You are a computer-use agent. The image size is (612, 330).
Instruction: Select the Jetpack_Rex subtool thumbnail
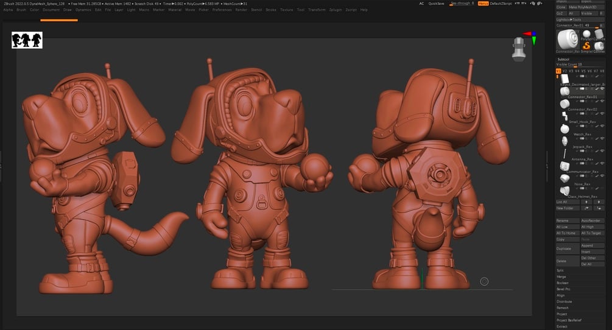565,141
